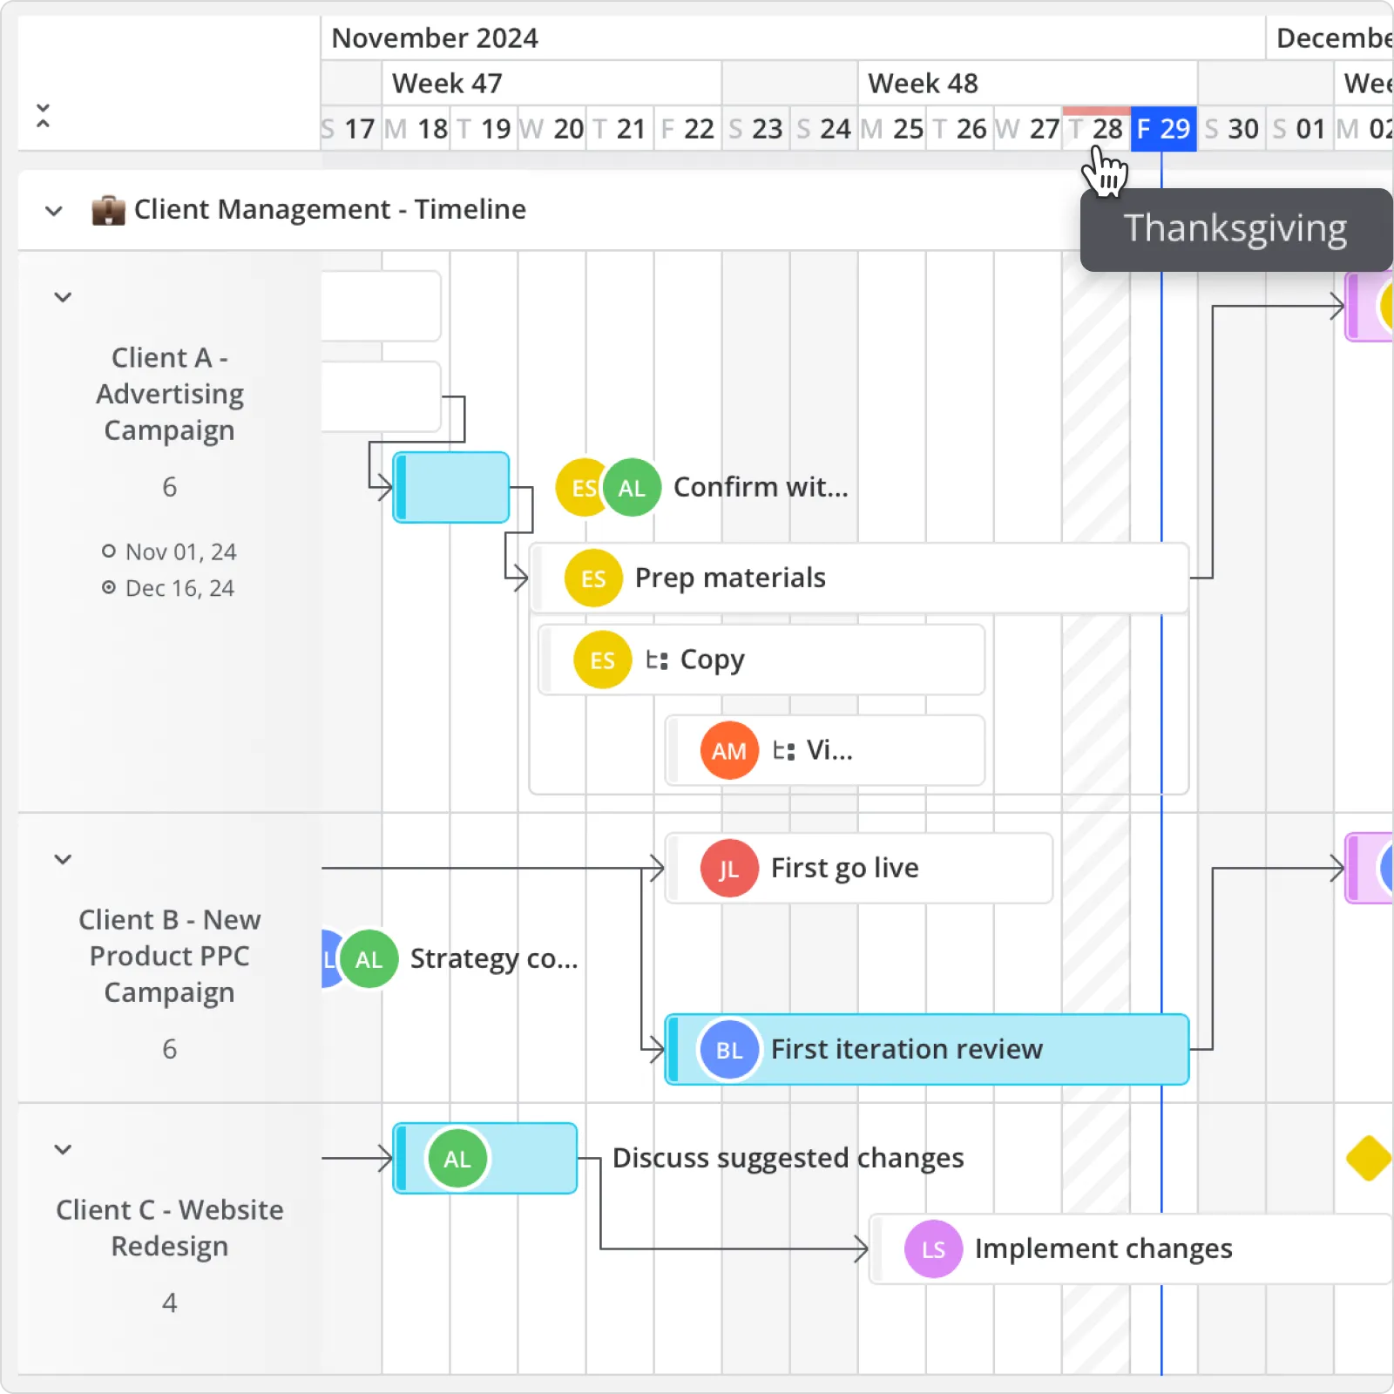The width and height of the screenshot is (1394, 1394).
Task: Click the AL avatar on Strategy task
Action: click(369, 958)
